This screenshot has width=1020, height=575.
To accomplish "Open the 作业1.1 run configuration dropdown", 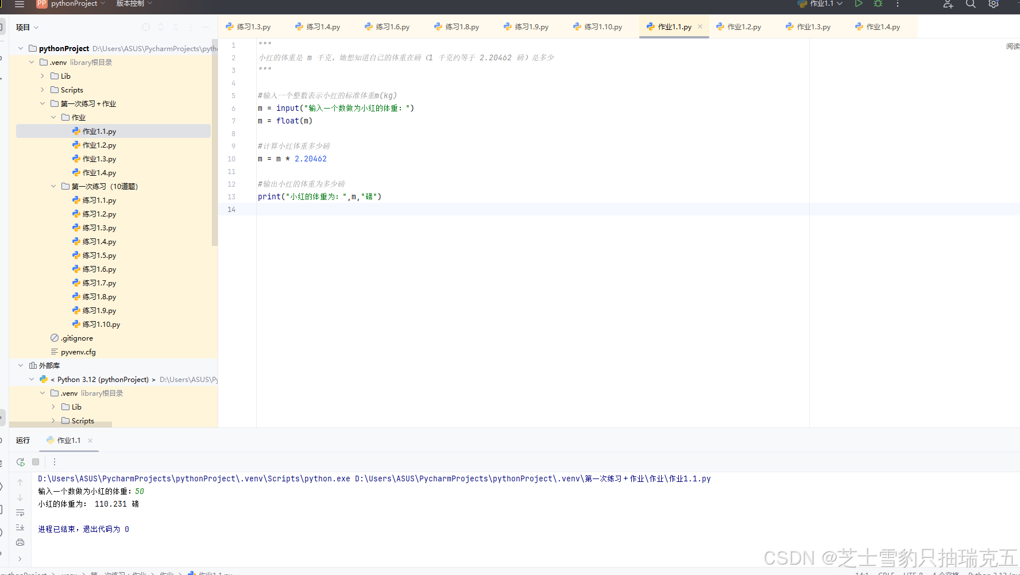I will point(839,3).
